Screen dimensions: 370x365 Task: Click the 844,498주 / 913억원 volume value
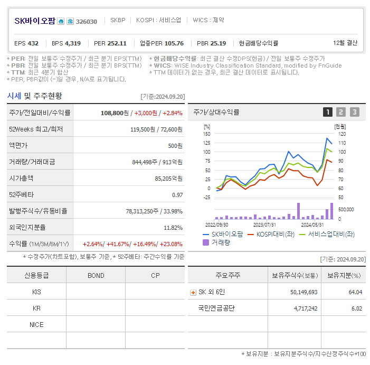tap(157, 162)
